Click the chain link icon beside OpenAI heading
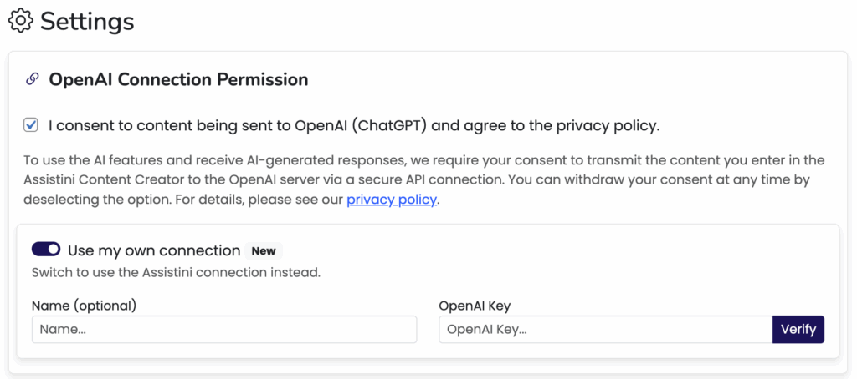857x379 pixels. [x=32, y=79]
